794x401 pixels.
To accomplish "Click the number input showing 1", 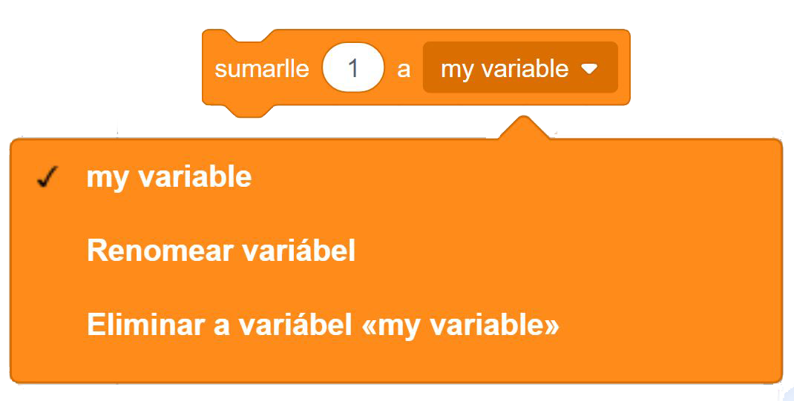I will click(x=353, y=68).
